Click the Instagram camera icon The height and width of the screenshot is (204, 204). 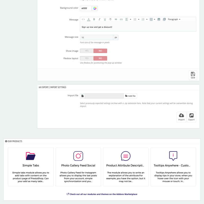point(78,156)
